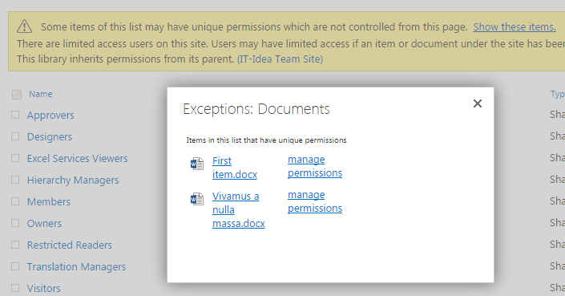This screenshot has width=565, height=296.
Task: Check the Approvers checkbox
Action: click(x=15, y=115)
